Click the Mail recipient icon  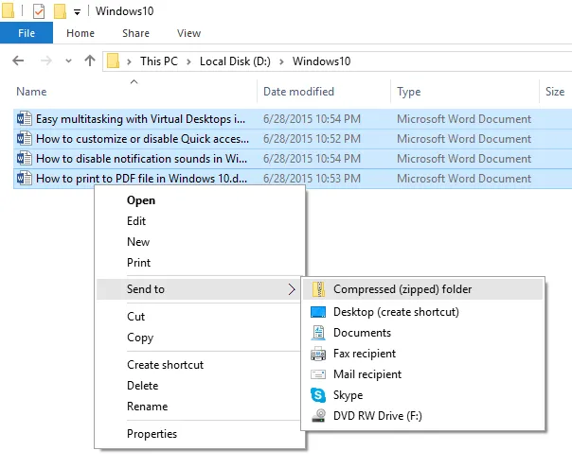[318, 374]
